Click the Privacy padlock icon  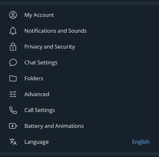(x=13, y=47)
